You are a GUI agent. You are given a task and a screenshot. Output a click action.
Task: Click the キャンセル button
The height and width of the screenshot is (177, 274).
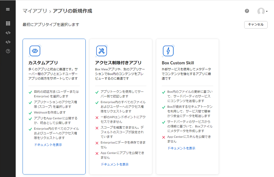[255, 25]
